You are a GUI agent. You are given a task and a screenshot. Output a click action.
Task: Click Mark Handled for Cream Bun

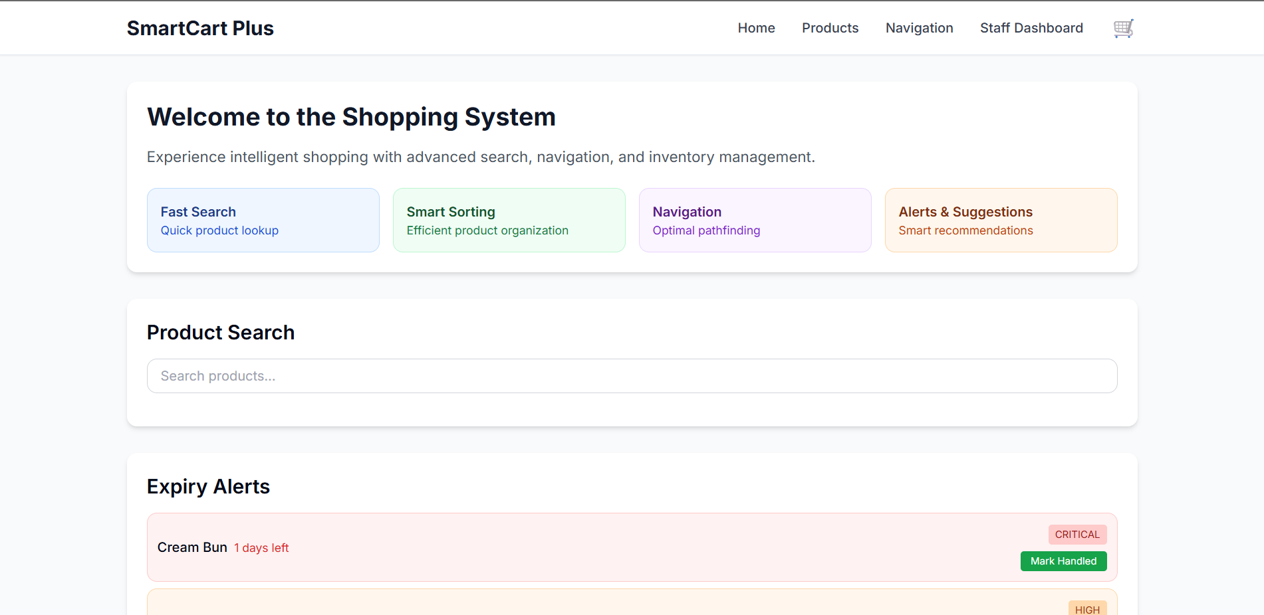click(x=1063, y=561)
